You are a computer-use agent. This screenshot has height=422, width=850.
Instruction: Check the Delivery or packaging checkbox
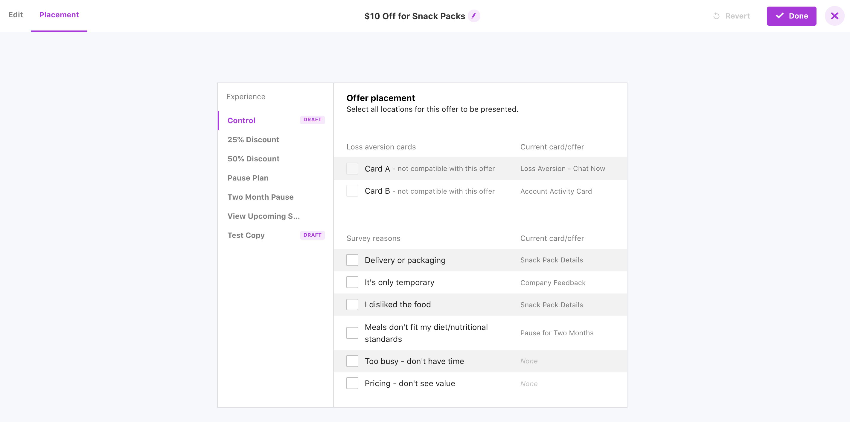(352, 260)
